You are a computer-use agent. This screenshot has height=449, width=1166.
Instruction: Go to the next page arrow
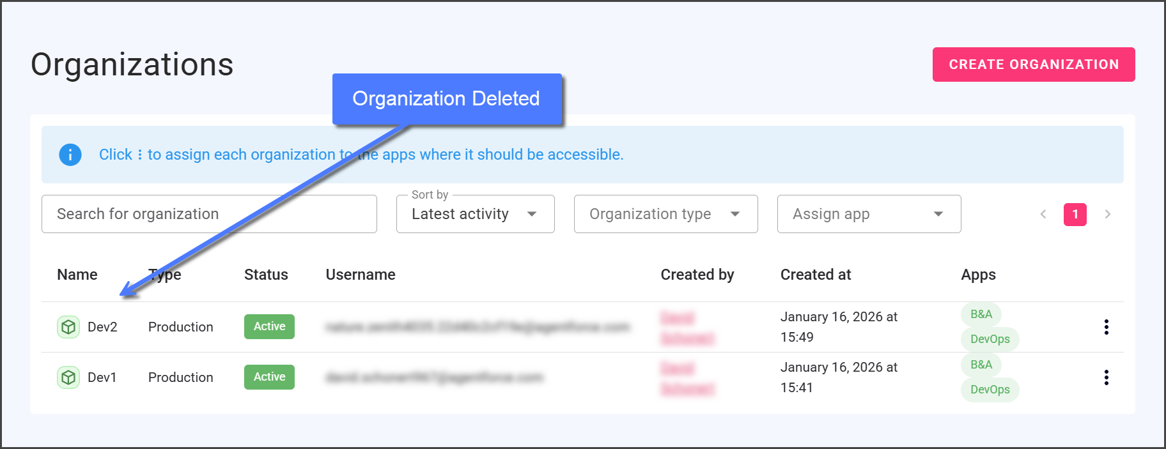point(1108,215)
